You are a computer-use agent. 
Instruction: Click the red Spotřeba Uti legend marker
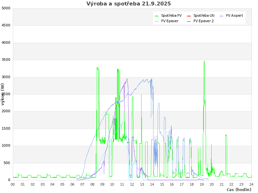189,16
